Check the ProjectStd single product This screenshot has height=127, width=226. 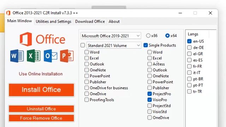pos(159,106)
